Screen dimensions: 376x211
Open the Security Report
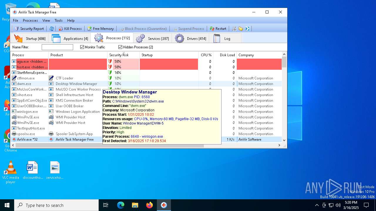(x=29, y=29)
